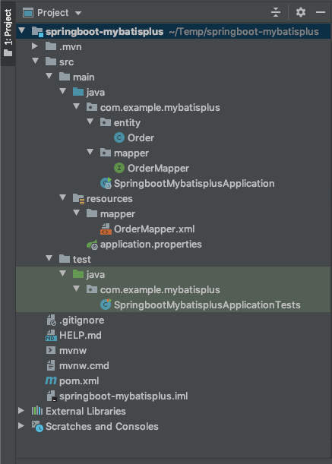
Task: Click the application.properties Spring icon
Action: point(92,245)
